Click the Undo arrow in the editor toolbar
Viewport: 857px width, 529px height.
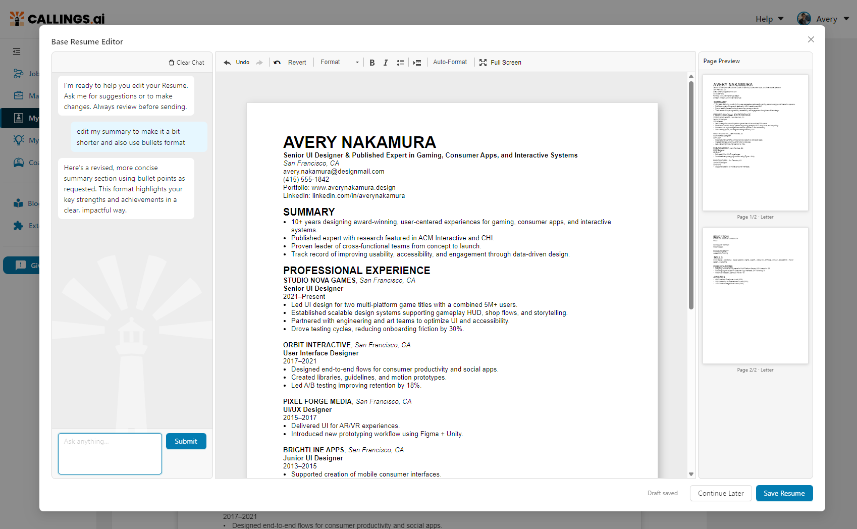227,62
